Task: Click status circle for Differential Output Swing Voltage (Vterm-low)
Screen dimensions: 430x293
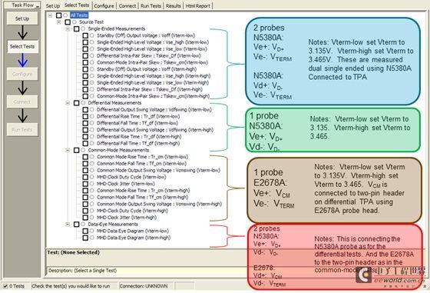Action: click(x=92, y=109)
